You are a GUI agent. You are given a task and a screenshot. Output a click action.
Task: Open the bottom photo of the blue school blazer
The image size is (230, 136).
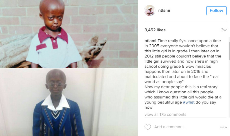(x=69, y=102)
